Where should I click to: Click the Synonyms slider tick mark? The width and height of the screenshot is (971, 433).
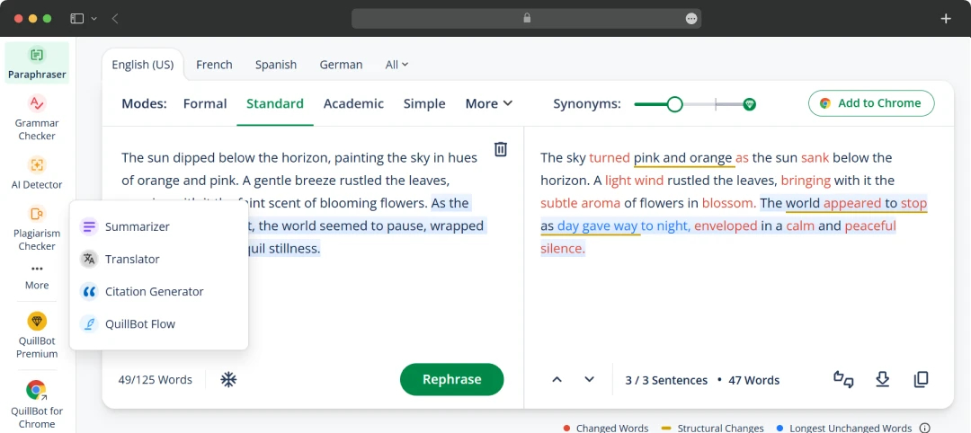point(716,104)
